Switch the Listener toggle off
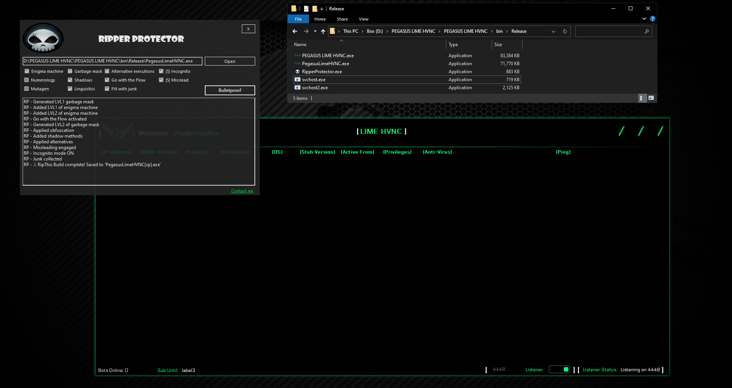Image resolution: width=732 pixels, height=388 pixels. (x=559, y=369)
